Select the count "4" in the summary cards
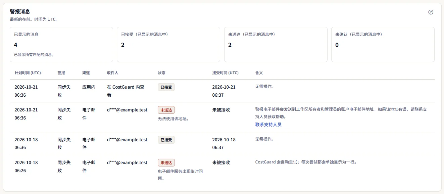Screen dimensions: 444x194 pyautogui.click(x=16, y=45)
